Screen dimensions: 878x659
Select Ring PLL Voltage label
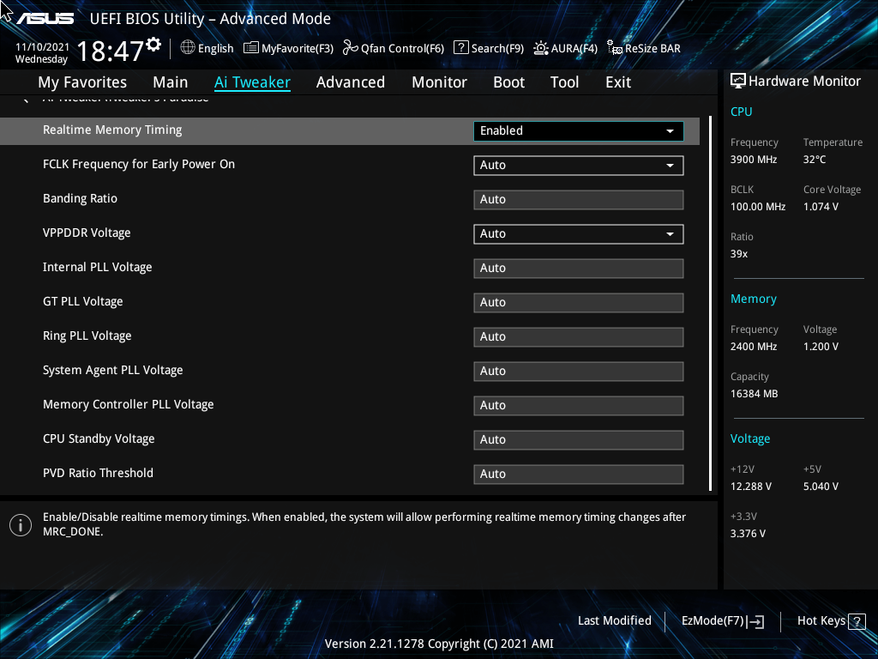87,336
